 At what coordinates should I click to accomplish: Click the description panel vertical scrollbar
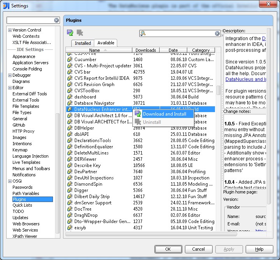coord(269,116)
